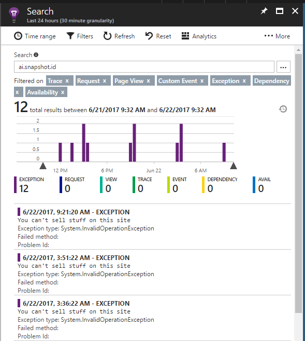This screenshot has width=305, height=341.
Task: Open Analytics from the toolbar
Action: (199, 36)
